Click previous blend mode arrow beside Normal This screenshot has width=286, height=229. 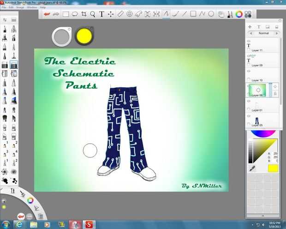click(251, 33)
